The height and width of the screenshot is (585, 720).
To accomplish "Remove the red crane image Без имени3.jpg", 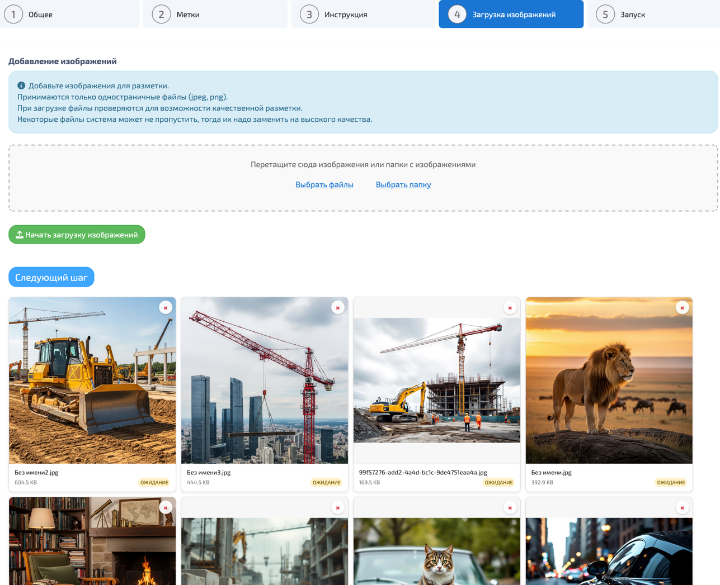I will [x=338, y=308].
